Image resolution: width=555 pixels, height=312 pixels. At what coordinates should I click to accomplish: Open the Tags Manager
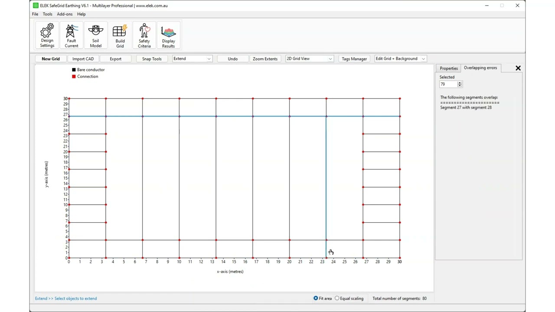[x=354, y=58]
